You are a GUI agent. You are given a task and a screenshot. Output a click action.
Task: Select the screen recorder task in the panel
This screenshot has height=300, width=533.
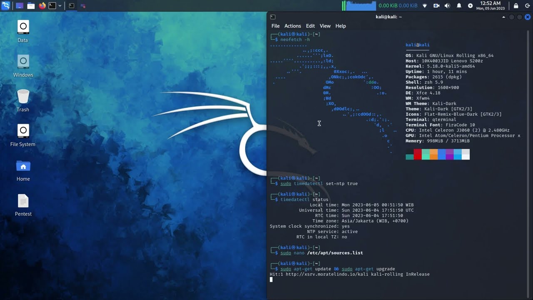(x=83, y=6)
